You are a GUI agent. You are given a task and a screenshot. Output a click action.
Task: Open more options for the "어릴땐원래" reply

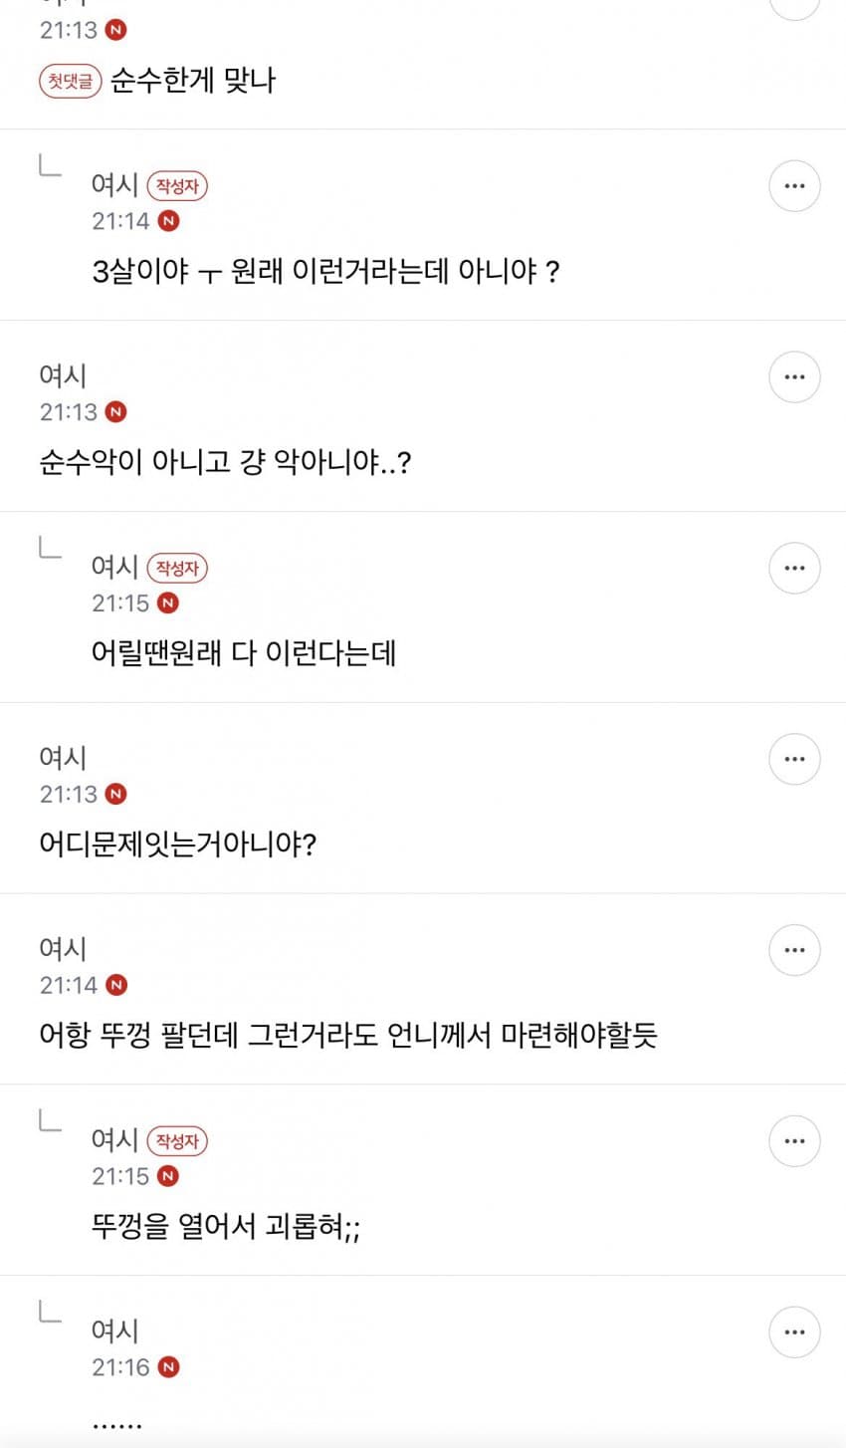pyautogui.click(x=794, y=569)
